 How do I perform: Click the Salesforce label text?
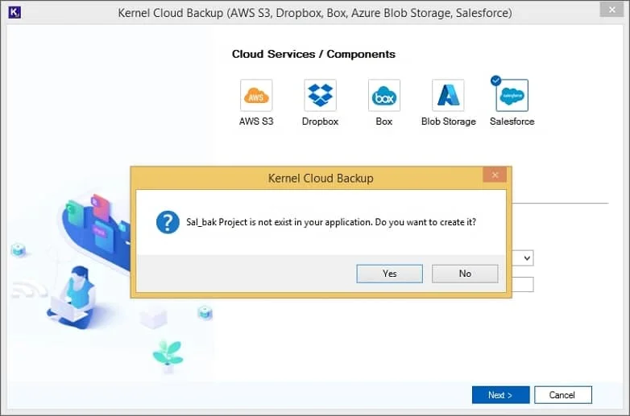[x=512, y=122]
